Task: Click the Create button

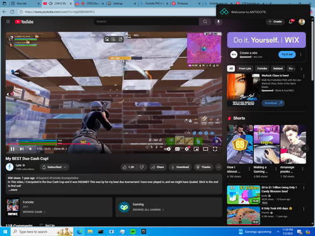Action: tap(275, 21)
